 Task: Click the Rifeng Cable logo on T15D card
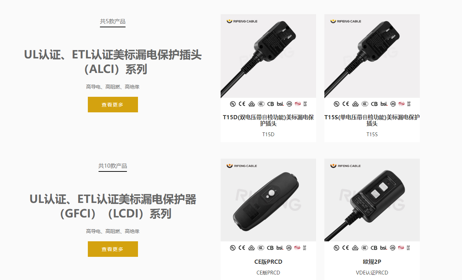coord(242,21)
